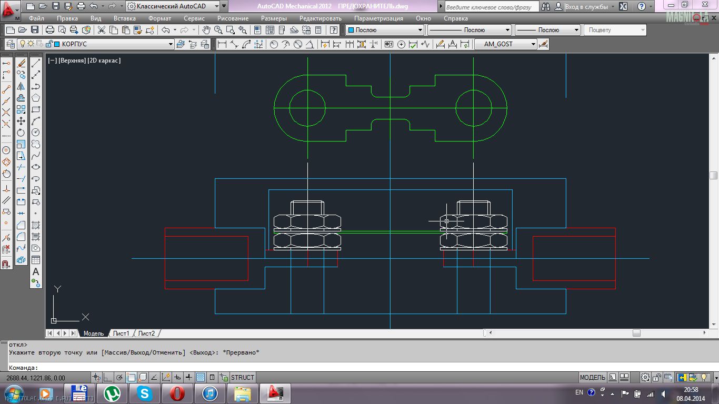Viewport: 719px width, 404px height.
Task: Select the Mirror tool
Action: tap(21, 86)
